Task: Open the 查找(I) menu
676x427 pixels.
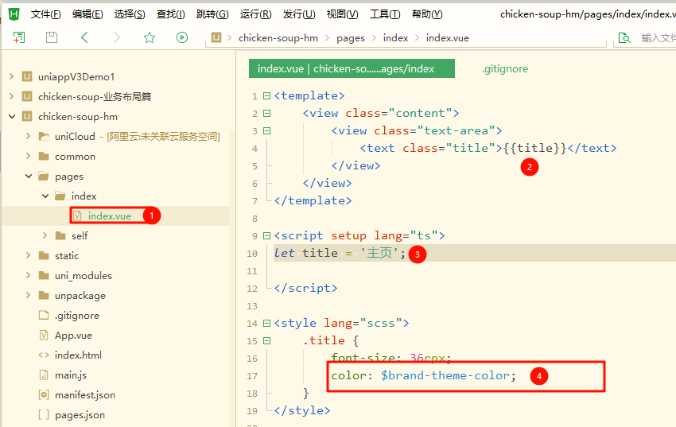Action: [171, 14]
